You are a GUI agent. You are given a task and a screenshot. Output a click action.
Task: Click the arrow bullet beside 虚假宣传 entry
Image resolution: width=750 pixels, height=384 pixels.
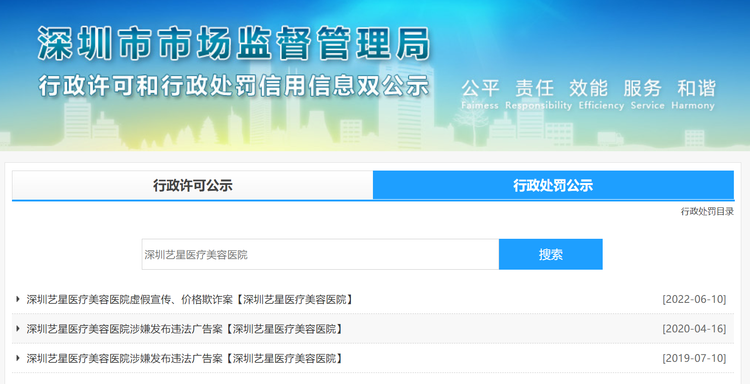point(18,299)
